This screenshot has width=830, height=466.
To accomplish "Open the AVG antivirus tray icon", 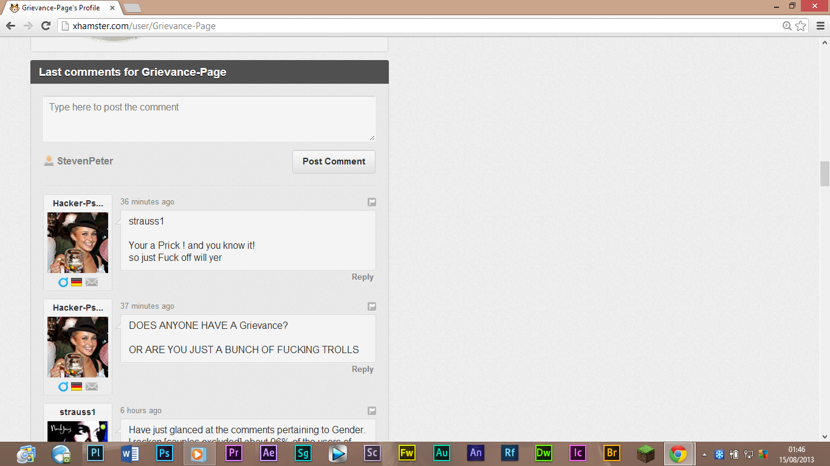I will click(763, 454).
